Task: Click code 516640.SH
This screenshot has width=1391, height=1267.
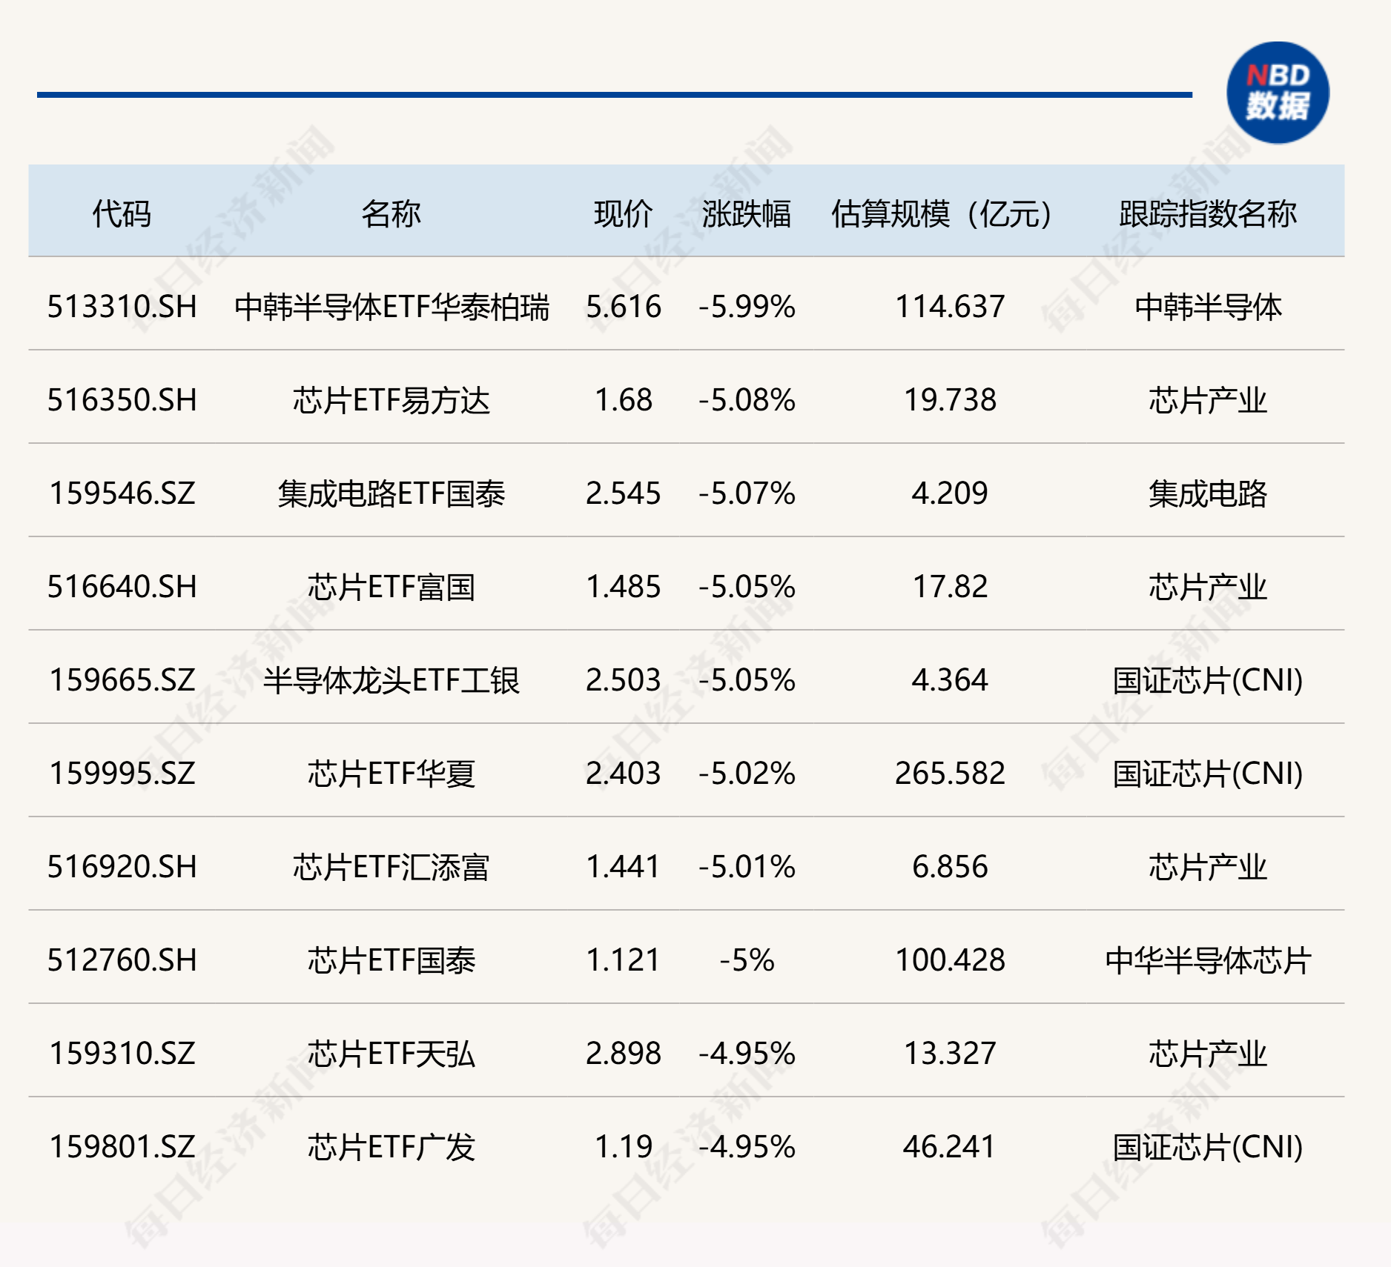Action: click(x=122, y=587)
